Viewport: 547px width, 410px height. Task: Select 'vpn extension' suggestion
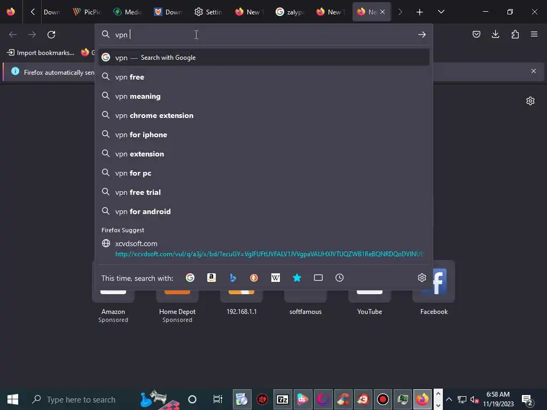(264, 154)
